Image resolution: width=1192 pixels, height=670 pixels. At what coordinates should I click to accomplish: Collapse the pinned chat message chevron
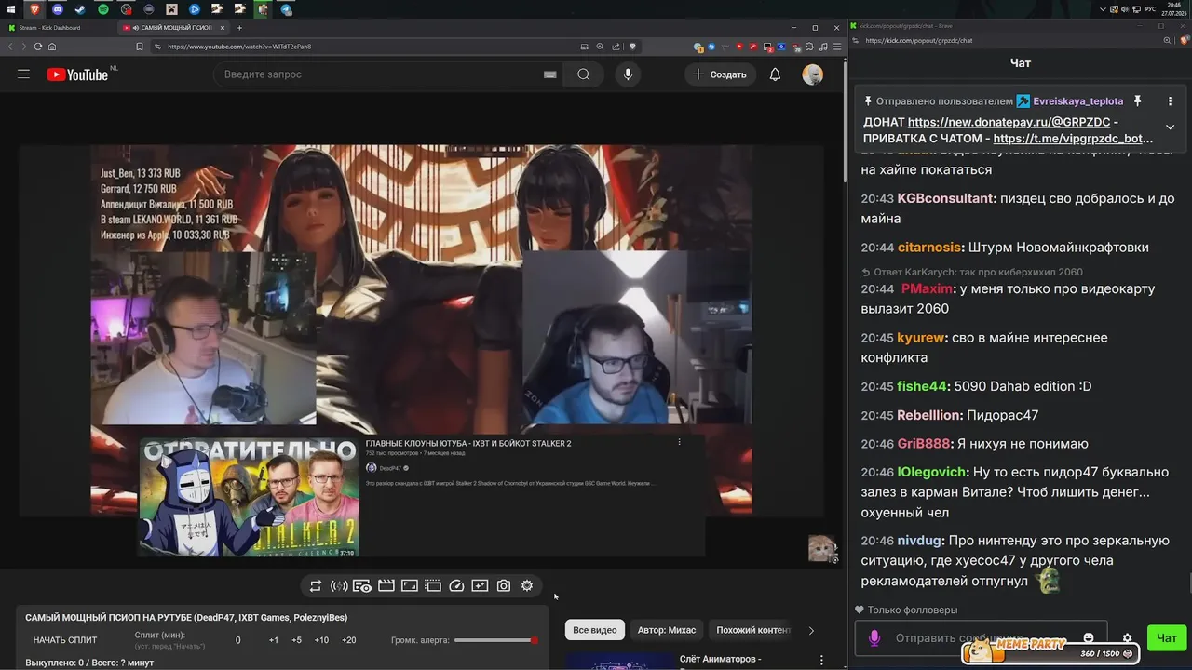pos(1171,127)
